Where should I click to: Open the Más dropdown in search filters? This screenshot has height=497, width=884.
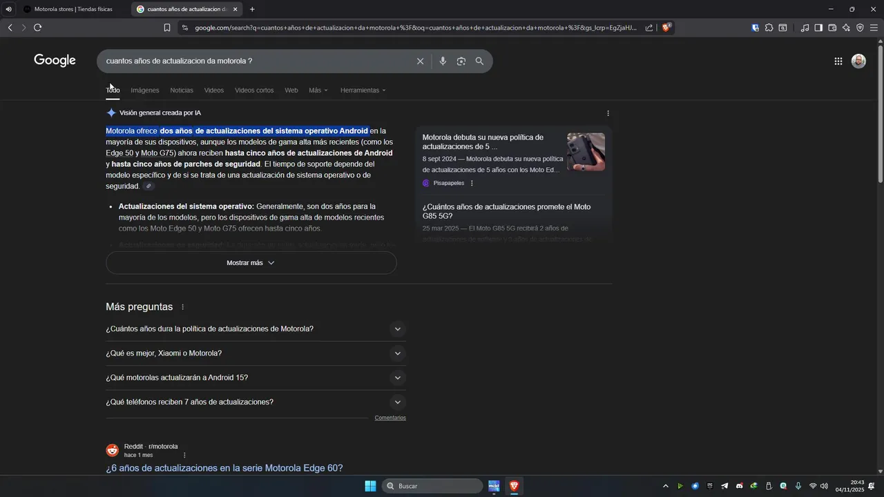[318, 90]
